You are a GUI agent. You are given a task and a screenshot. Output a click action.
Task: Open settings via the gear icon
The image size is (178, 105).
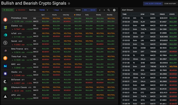[114, 10]
